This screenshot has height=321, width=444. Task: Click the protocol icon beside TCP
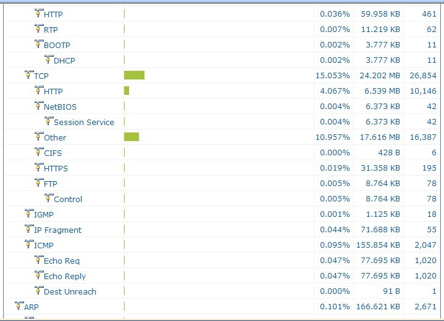pyautogui.click(x=28, y=75)
